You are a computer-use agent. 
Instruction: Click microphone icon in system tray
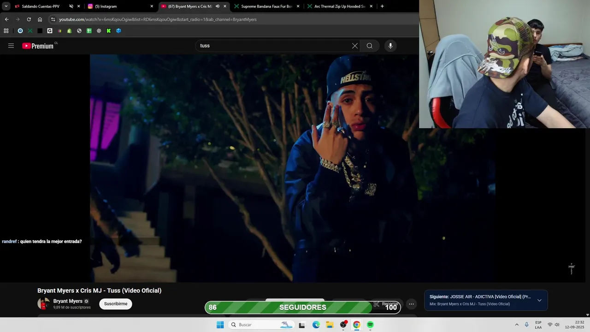(x=526, y=325)
